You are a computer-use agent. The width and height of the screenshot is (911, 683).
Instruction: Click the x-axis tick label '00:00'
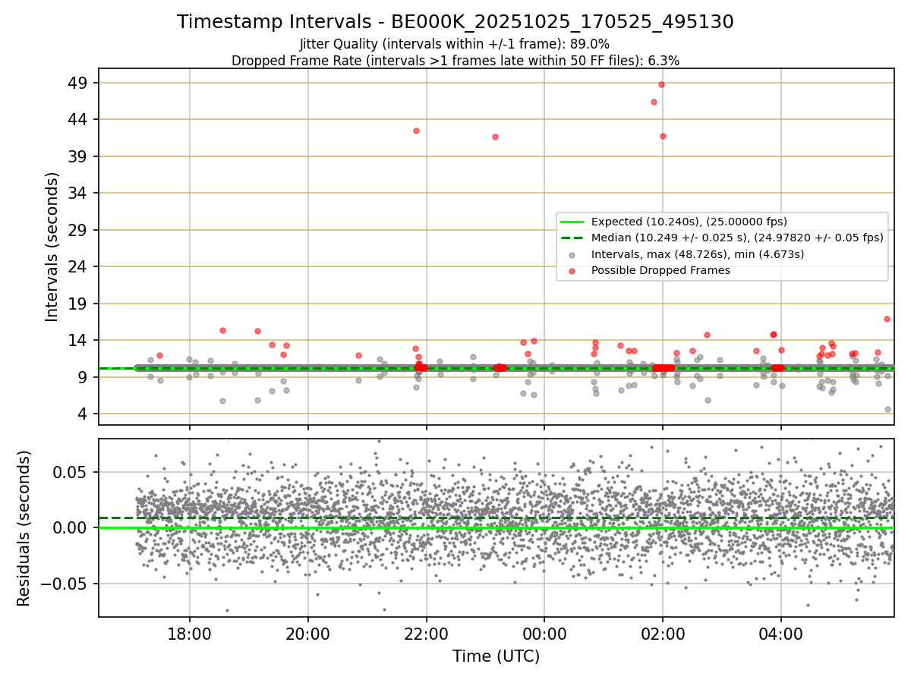pyautogui.click(x=544, y=633)
